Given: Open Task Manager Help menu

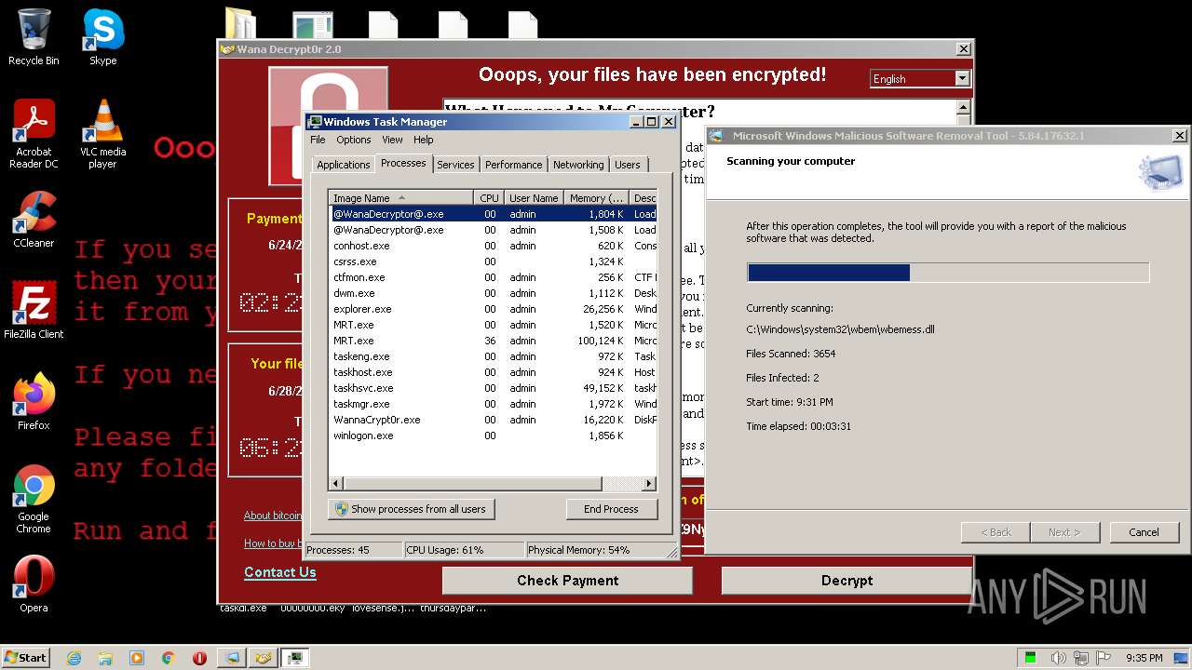Looking at the screenshot, I should coord(423,140).
